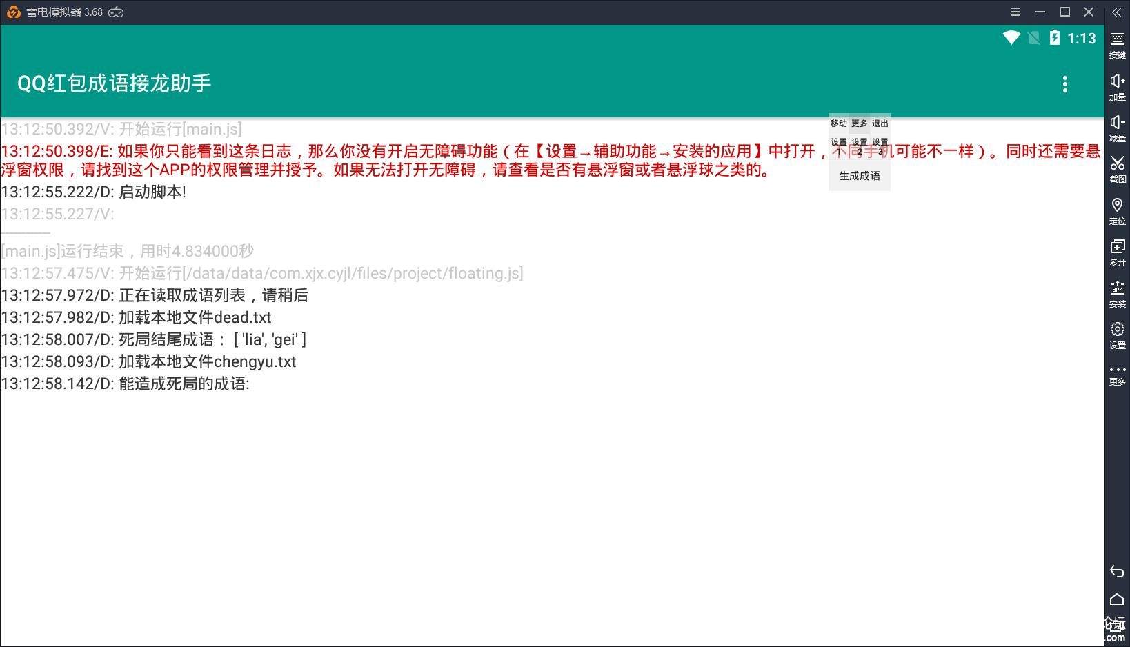The height and width of the screenshot is (647, 1130).
Task: Tap 移动 on the floating panel
Action: point(839,123)
